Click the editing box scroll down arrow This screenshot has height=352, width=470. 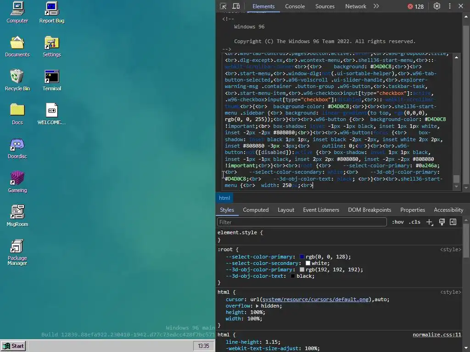(x=457, y=187)
